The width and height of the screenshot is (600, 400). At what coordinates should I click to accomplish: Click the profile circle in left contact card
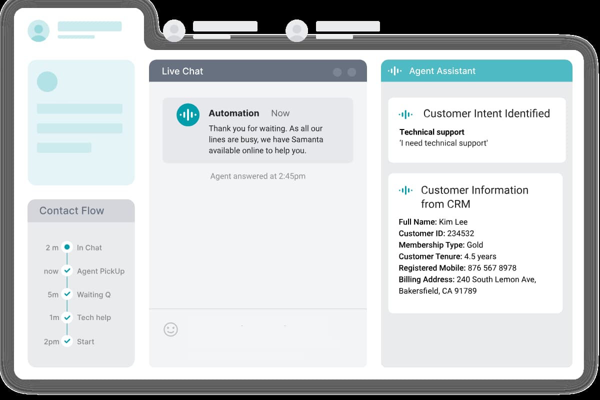coord(47,81)
